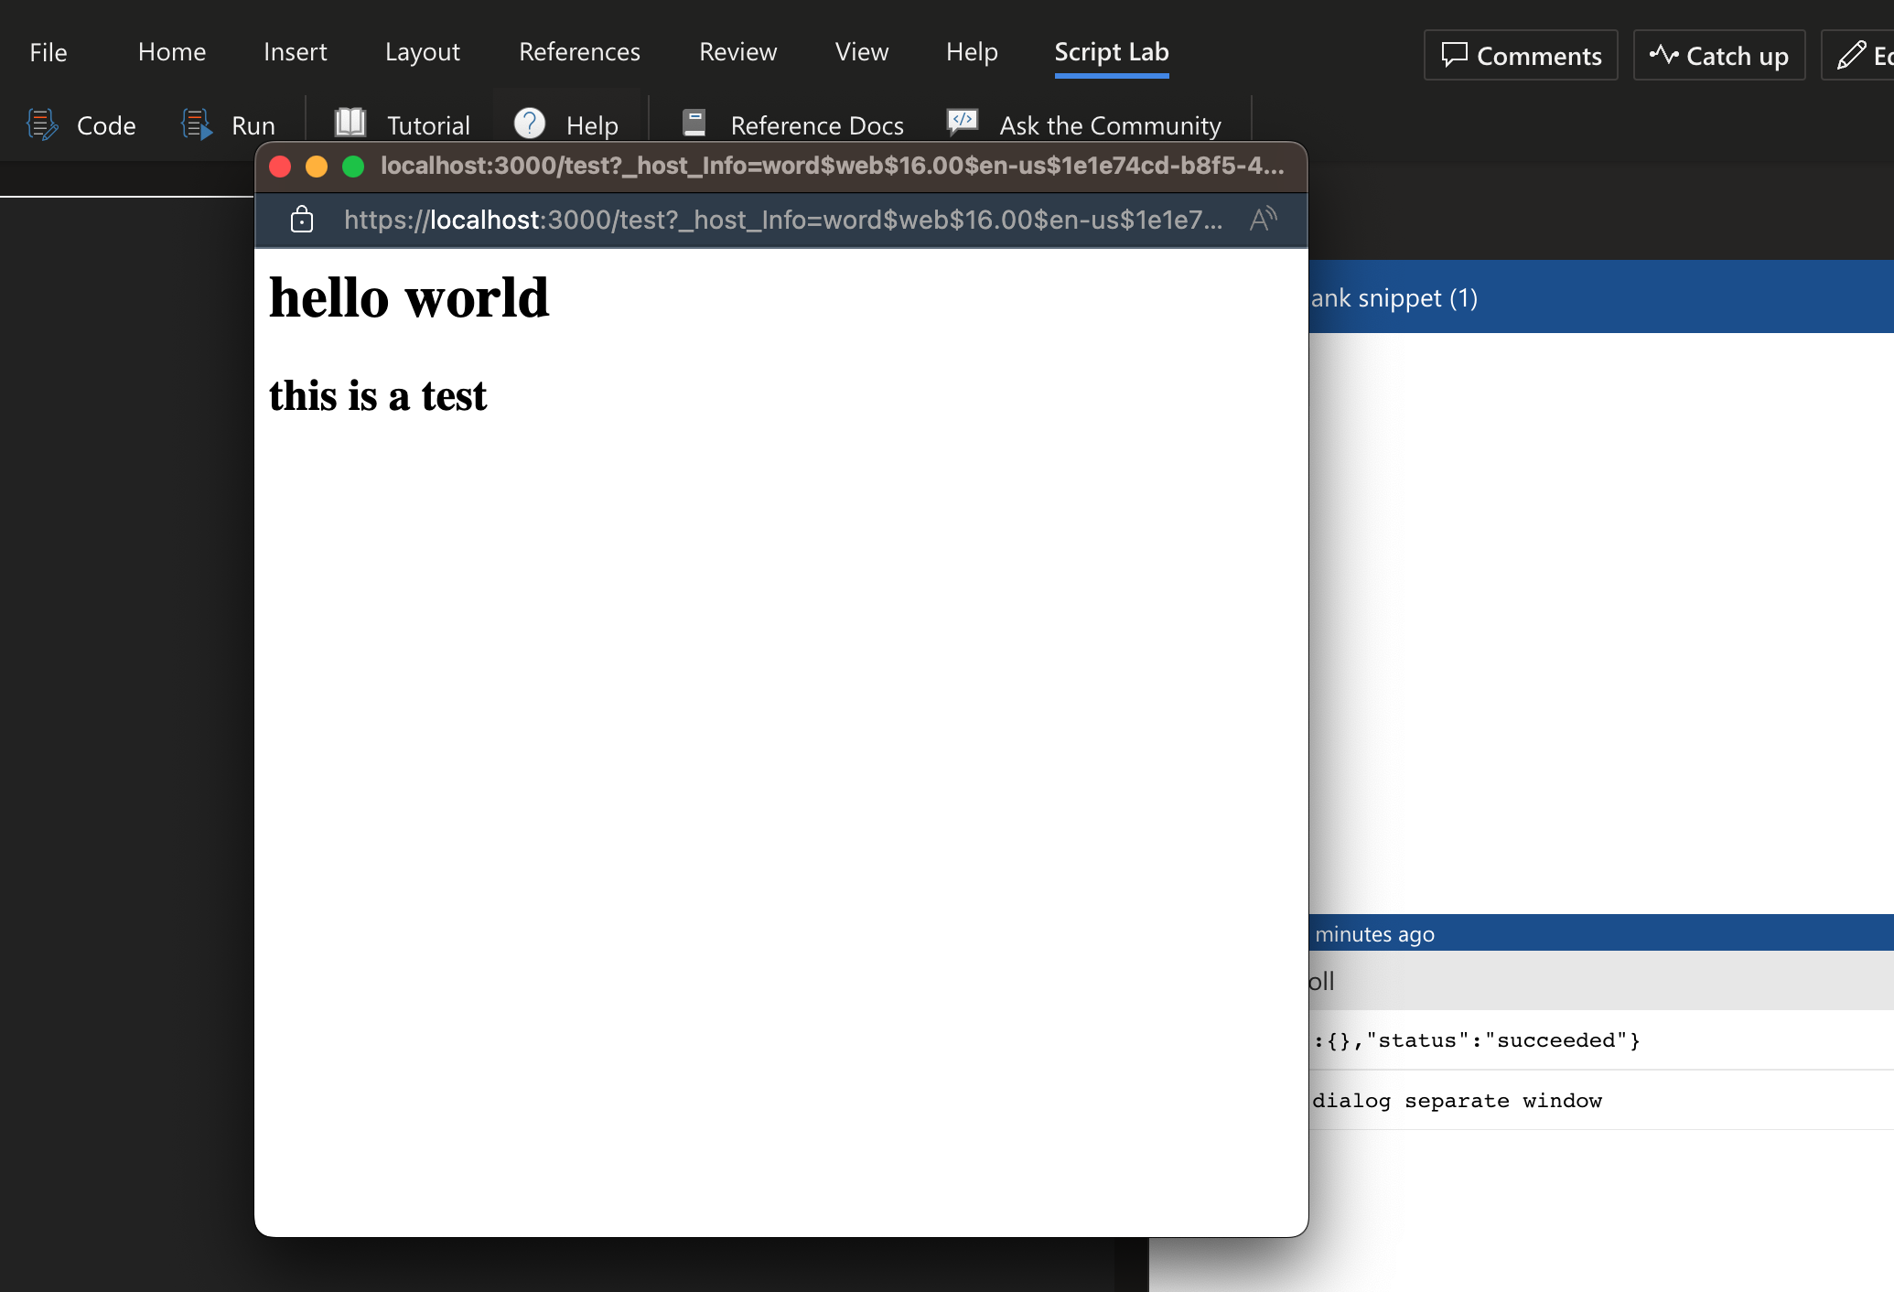Viewport: 1894px width, 1292px height.
Task: Open the Review tab
Action: coord(737,52)
